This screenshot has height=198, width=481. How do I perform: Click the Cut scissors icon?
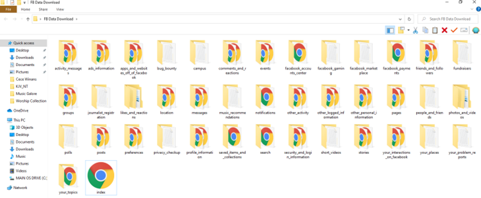(x=416, y=30)
